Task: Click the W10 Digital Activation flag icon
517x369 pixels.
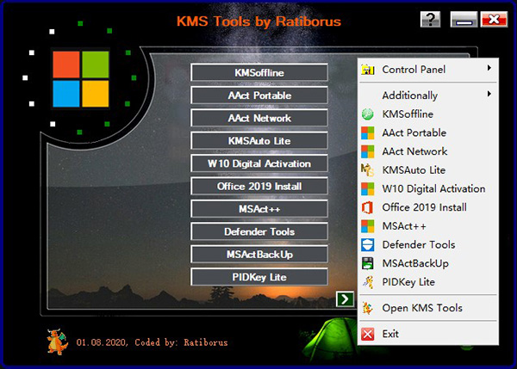Action: [367, 189]
